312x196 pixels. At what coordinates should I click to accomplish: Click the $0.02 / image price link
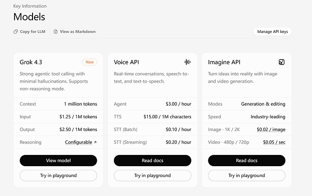[271, 130]
